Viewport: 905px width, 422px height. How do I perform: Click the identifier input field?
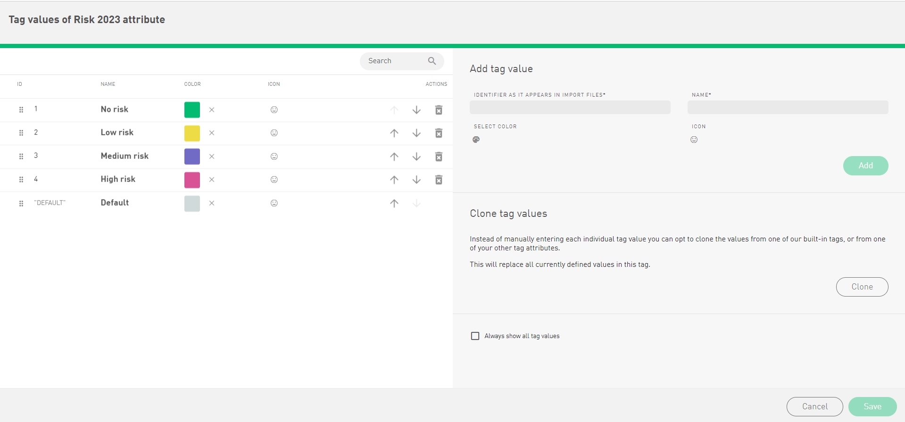point(570,108)
